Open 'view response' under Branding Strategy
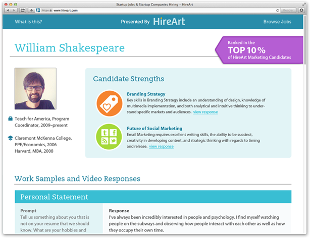Image resolution: width=310 pixels, height=238 pixels. (205, 112)
